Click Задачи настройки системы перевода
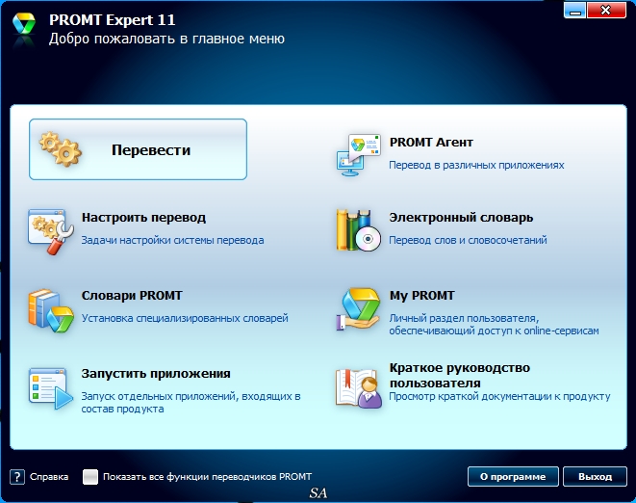The image size is (636, 503). click(x=172, y=240)
